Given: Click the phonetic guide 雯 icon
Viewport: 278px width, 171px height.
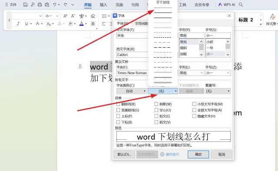Looking at the screenshot, I should [81, 16].
